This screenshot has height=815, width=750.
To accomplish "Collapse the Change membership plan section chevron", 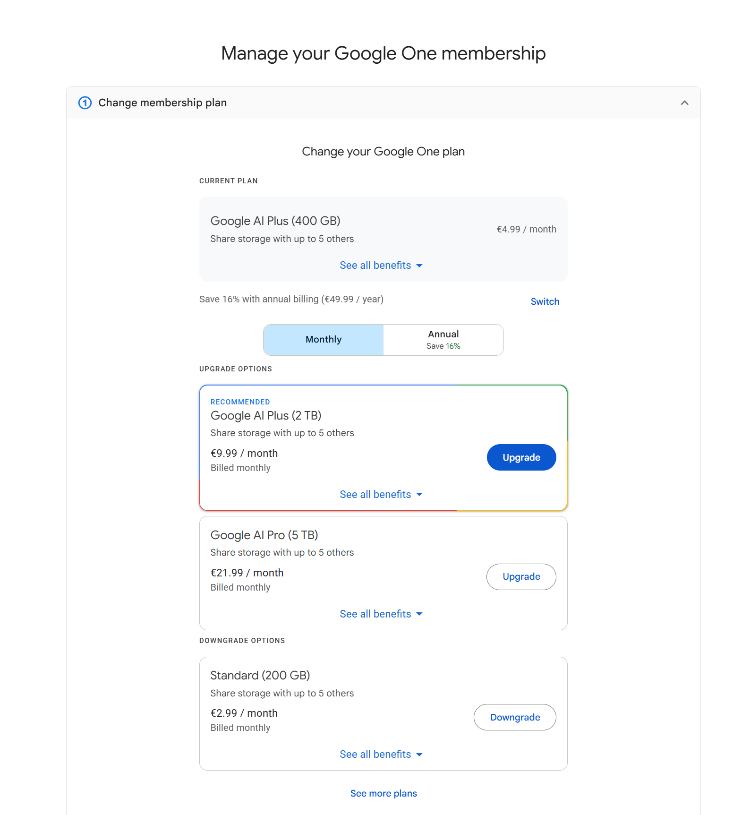I will [x=684, y=103].
